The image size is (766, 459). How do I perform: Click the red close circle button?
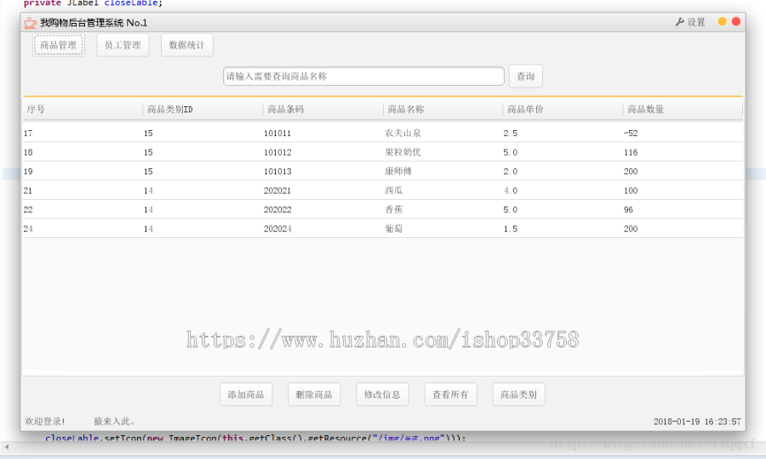point(735,21)
